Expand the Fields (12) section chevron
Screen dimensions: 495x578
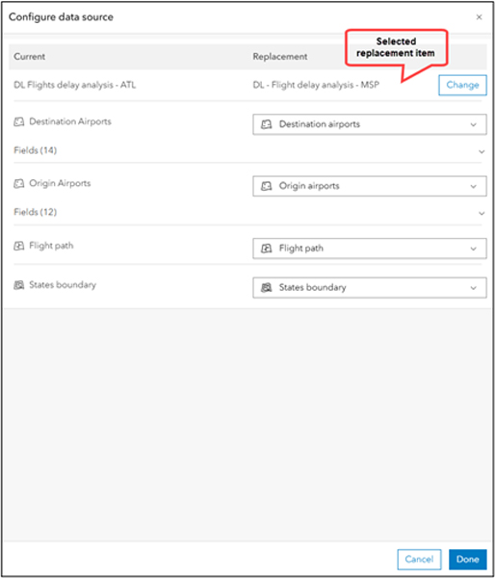[x=482, y=213]
